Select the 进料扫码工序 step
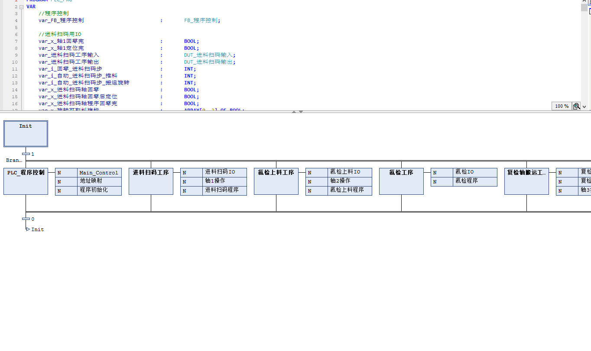The height and width of the screenshot is (351, 591). 151,181
